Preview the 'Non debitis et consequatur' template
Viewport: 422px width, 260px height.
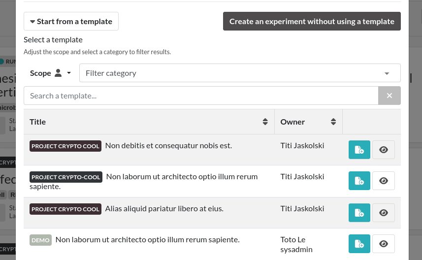[384, 150]
